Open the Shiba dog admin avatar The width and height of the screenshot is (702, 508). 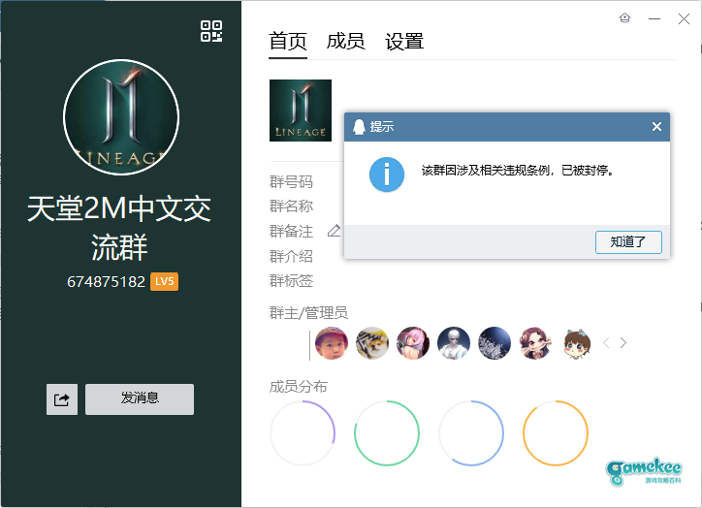pyautogui.click(x=372, y=343)
